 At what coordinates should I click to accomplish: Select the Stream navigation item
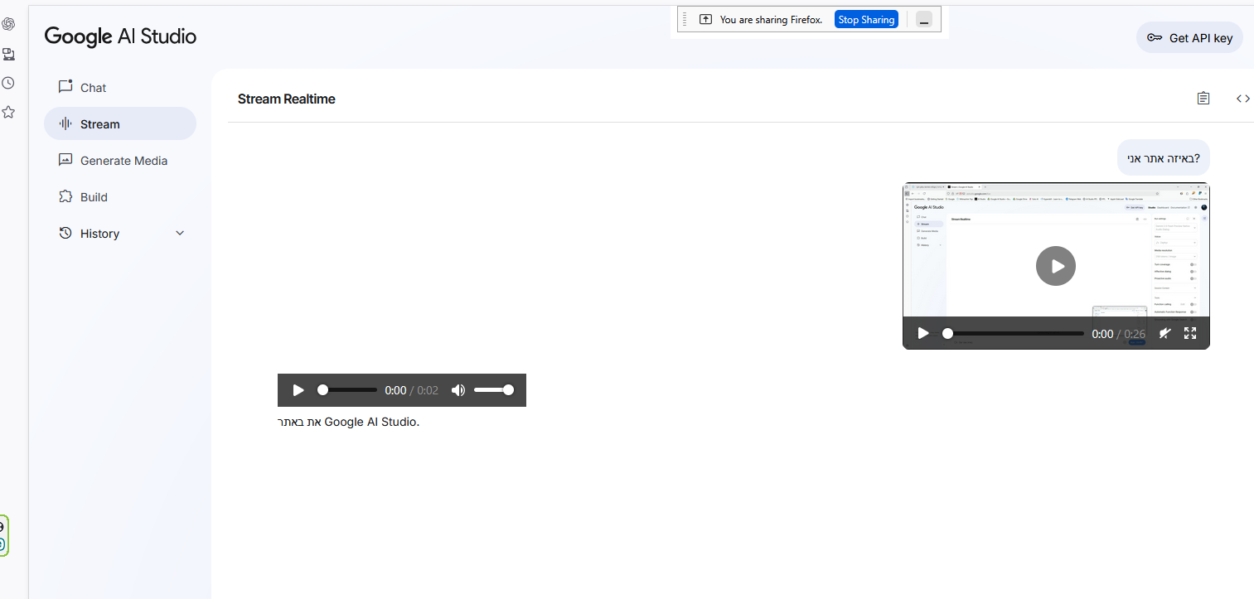(120, 123)
